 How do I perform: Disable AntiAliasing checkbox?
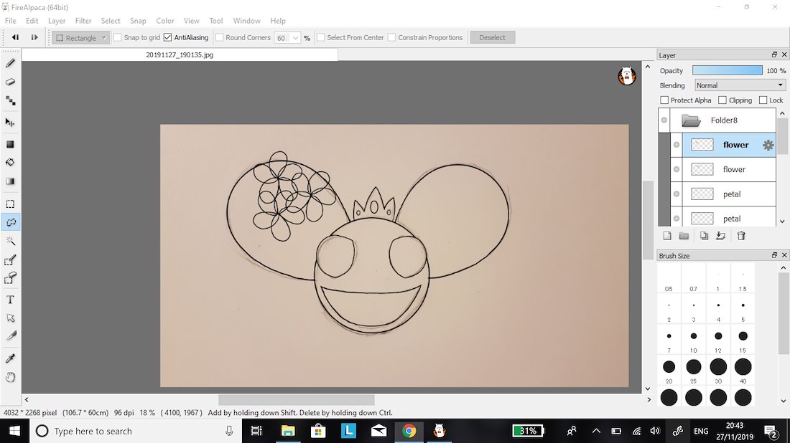point(168,37)
